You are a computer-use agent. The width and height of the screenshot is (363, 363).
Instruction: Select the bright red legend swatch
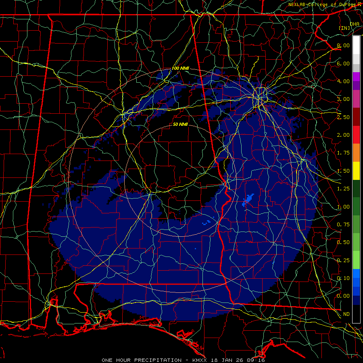[x=356, y=135]
